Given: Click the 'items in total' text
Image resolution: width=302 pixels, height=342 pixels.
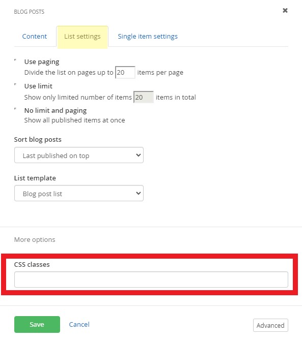Looking at the screenshot, I should 176,97.
